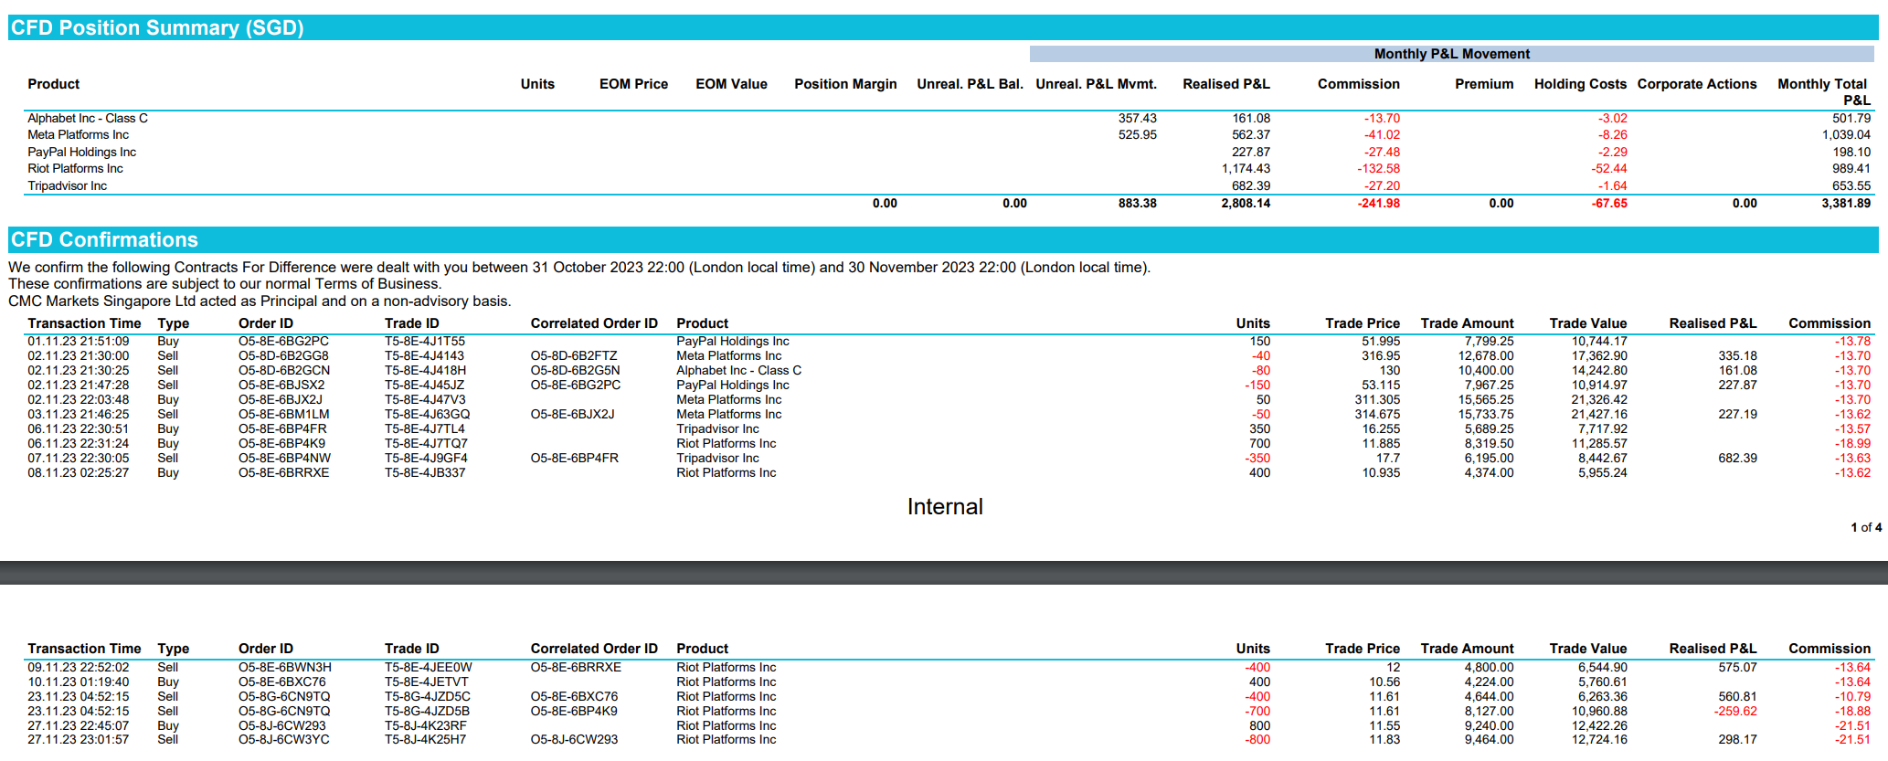1888x761 pixels.
Task: Select realised P&L 298.17
Action: (1737, 739)
